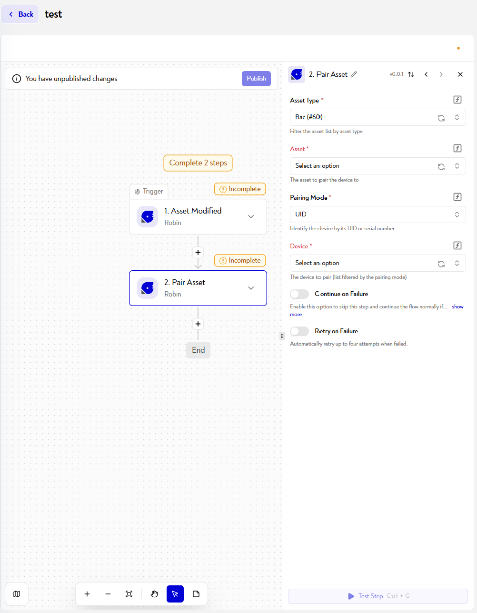The image size is (477, 613).
Task: Enable the Retry on Failure switch
Action: [299, 331]
